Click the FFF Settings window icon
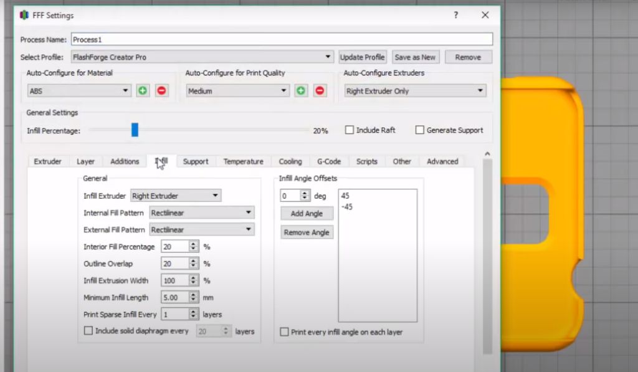 coord(25,16)
